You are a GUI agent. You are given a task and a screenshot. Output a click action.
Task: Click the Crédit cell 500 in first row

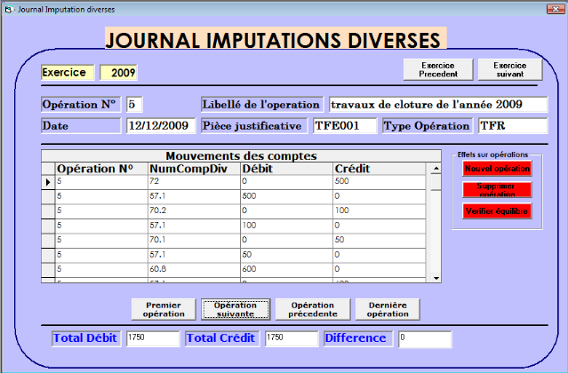pyautogui.click(x=380, y=182)
